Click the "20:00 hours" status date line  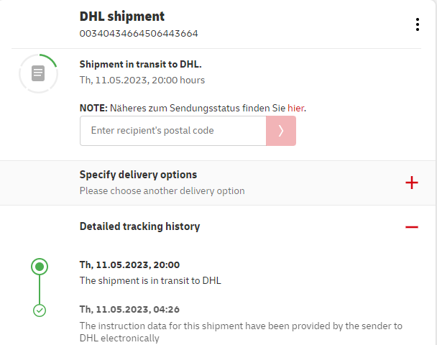tap(142, 80)
